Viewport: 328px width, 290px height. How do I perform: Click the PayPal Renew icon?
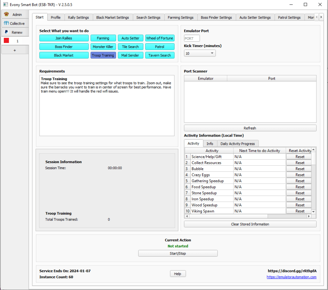click(6, 32)
